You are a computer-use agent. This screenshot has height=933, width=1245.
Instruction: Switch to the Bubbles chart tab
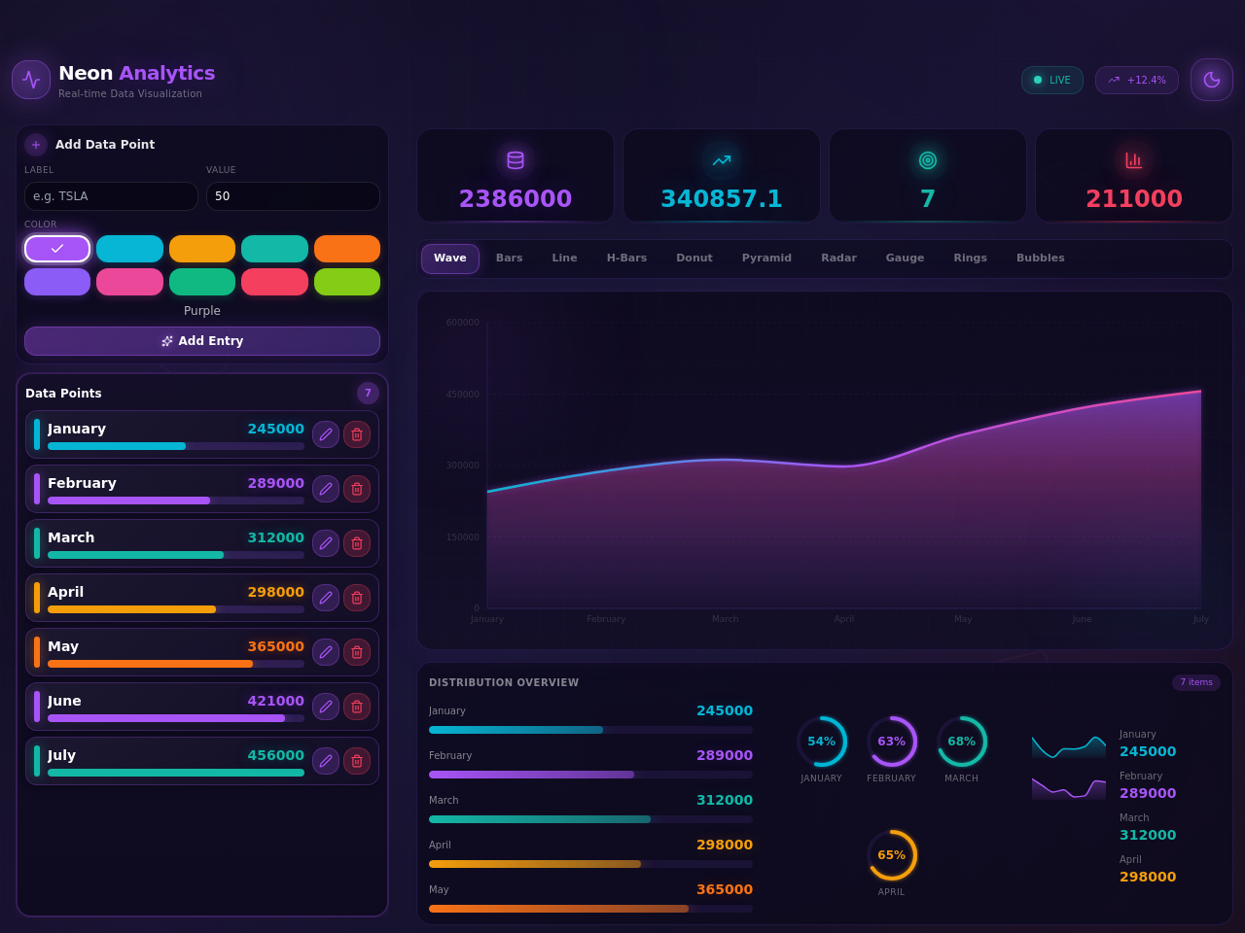click(1041, 259)
